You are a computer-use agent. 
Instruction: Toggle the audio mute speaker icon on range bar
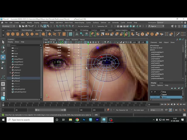[176, 110]
